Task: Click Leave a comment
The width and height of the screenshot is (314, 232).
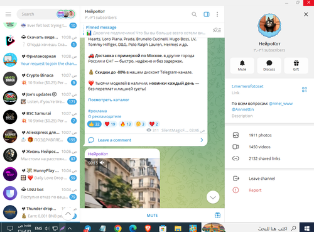Action: (x=114, y=140)
